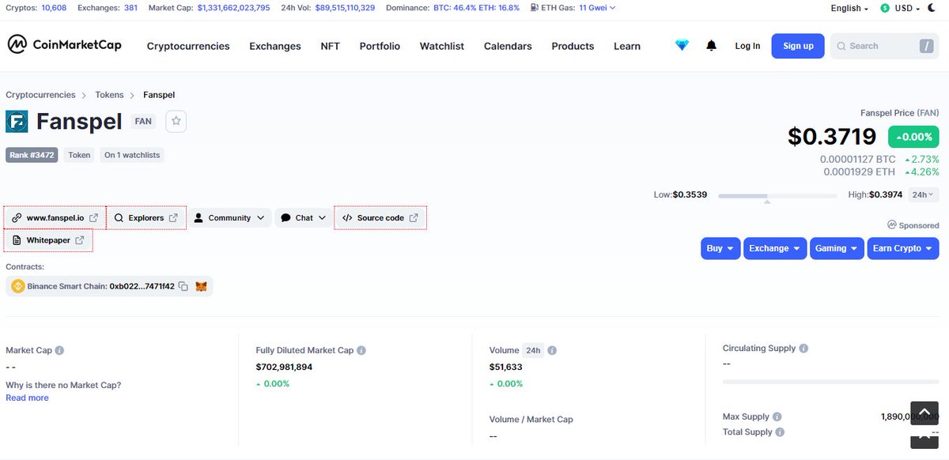Toggle dark mode moon icon
Screen dimensions: 949x460
pos(931,8)
